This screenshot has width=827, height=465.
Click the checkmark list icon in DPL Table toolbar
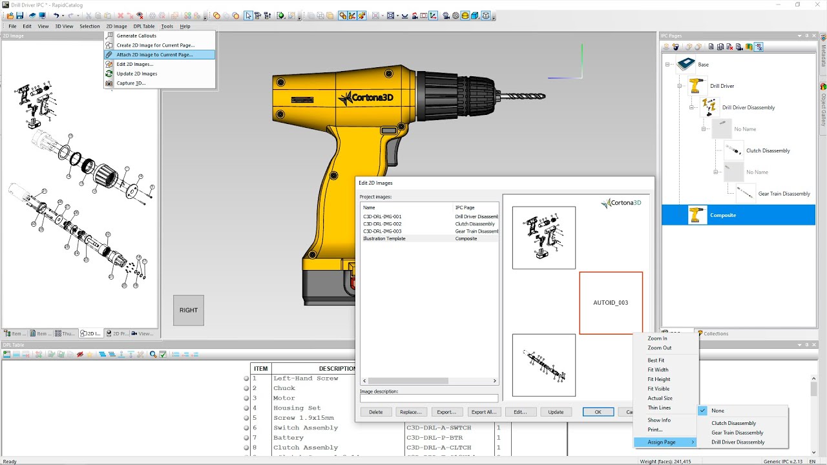pos(163,354)
